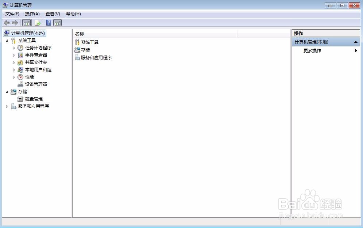Select 任务计划程序 label in the tree
The height and width of the screenshot is (228, 363).
pyautogui.click(x=38, y=48)
